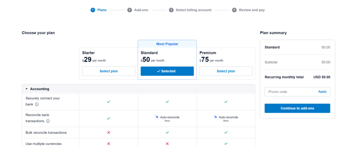This screenshot has width=353, height=147.
Task: Select the Starter plan
Action: point(109,71)
